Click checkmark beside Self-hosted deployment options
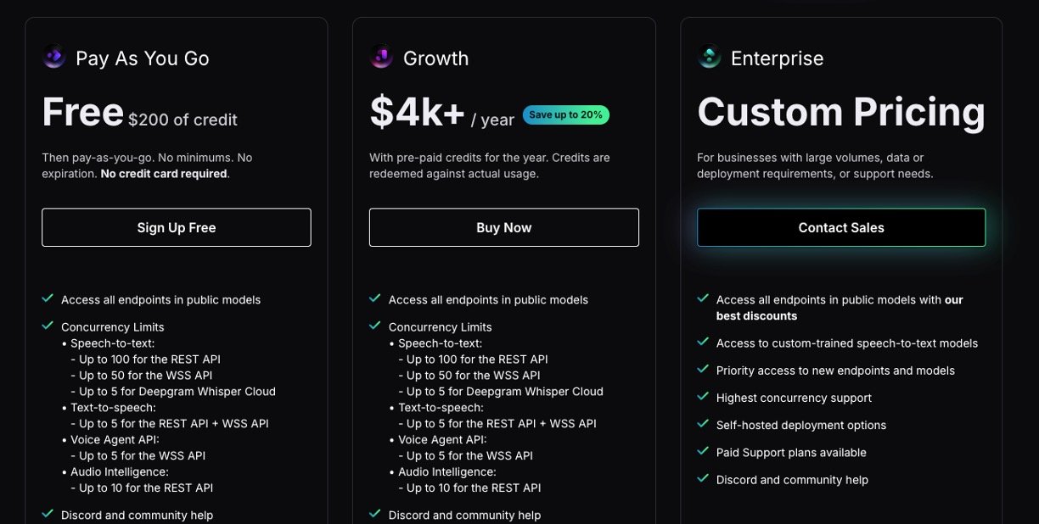This screenshot has width=1039, height=524. (703, 424)
